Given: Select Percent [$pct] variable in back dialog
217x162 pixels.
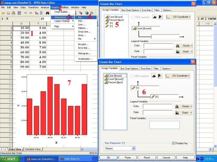Looking at the screenshot, I should point(116,20).
